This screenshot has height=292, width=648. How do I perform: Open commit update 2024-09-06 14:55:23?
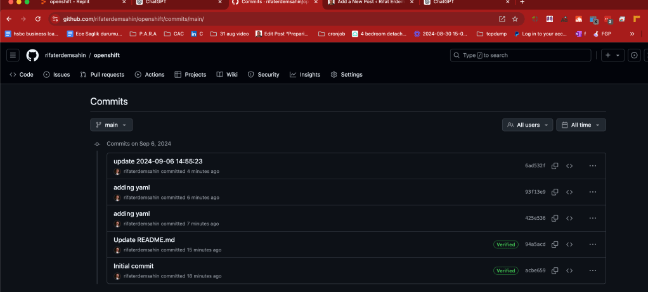[x=158, y=161]
